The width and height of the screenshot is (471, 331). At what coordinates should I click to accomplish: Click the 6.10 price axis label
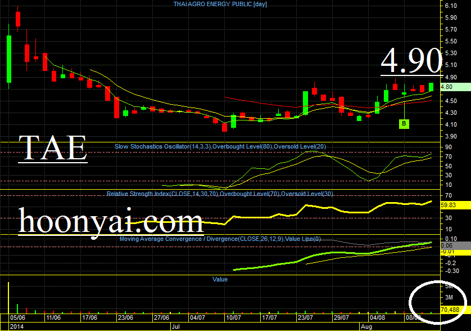[451, 6]
